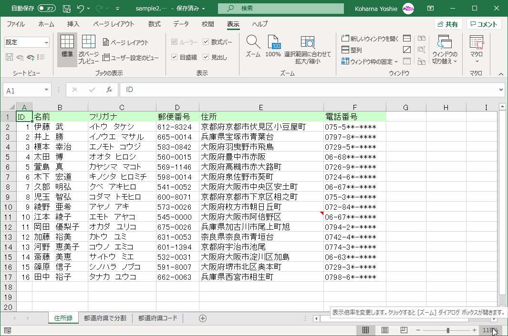508x336 pixels.
Task: Click the 共有 button
Action: 447,24
